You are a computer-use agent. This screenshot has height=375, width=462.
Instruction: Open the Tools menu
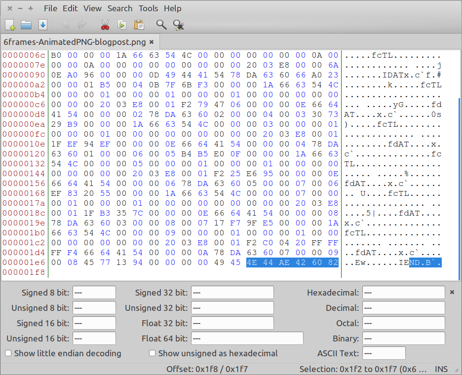148,8
